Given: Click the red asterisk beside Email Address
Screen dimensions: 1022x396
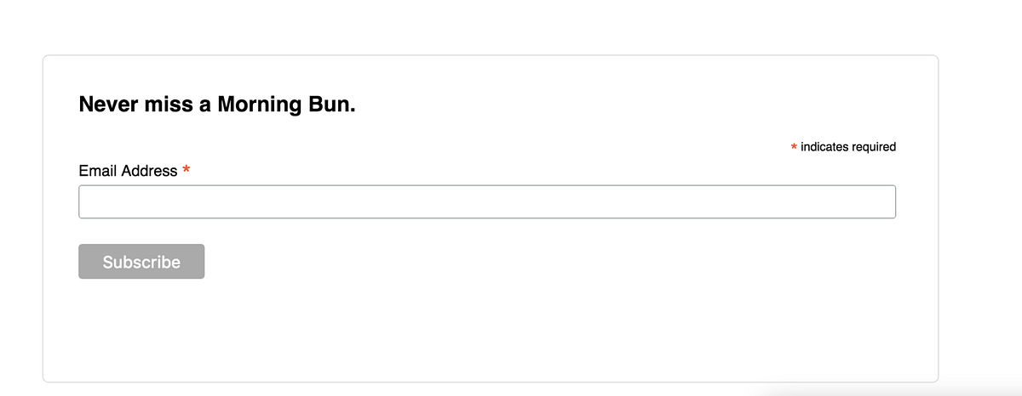Looking at the screenshot, I should coord(186,171).
